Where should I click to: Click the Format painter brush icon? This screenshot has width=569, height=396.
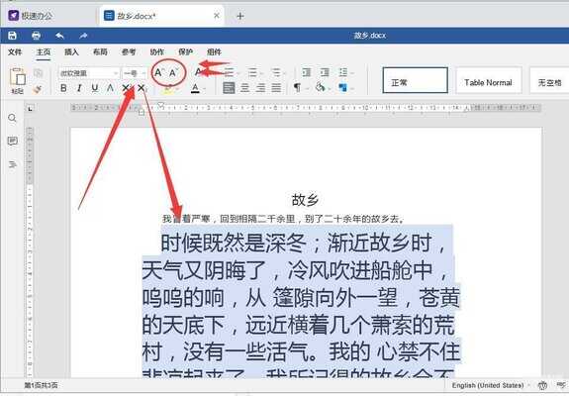coord(38,88)
